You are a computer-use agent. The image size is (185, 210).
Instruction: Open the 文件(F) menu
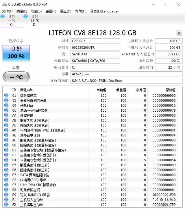point(7,11)
